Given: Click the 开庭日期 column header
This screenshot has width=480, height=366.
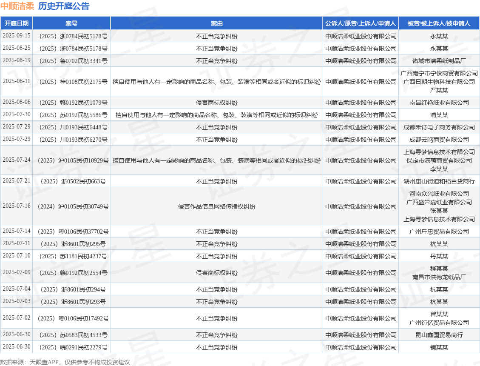Looking at the screenshot, I should tap(17, 23).
